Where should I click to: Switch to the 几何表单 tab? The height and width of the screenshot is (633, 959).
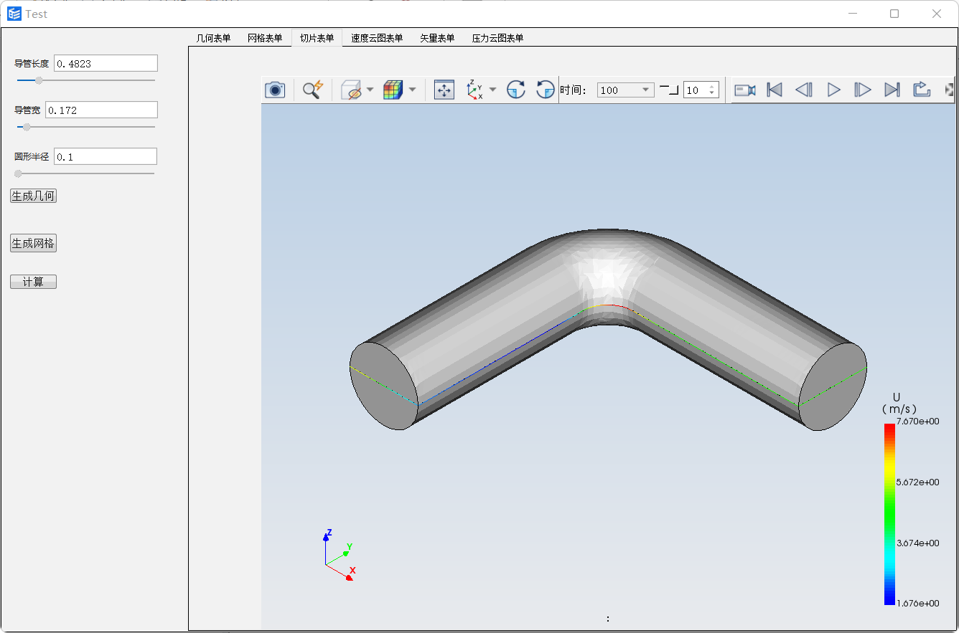tap(213, 38)
